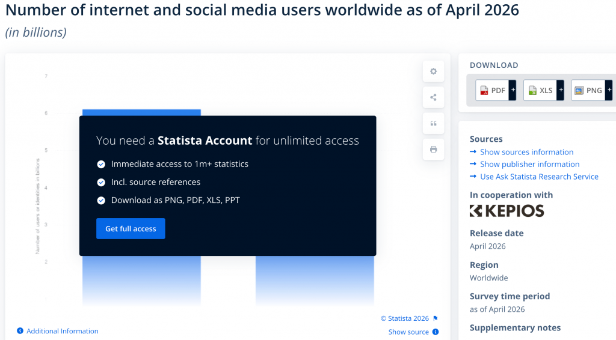The height and width of the screenshot is (340, 616).
Task: Click the Region value Worldwide
Action: (488, 278)
